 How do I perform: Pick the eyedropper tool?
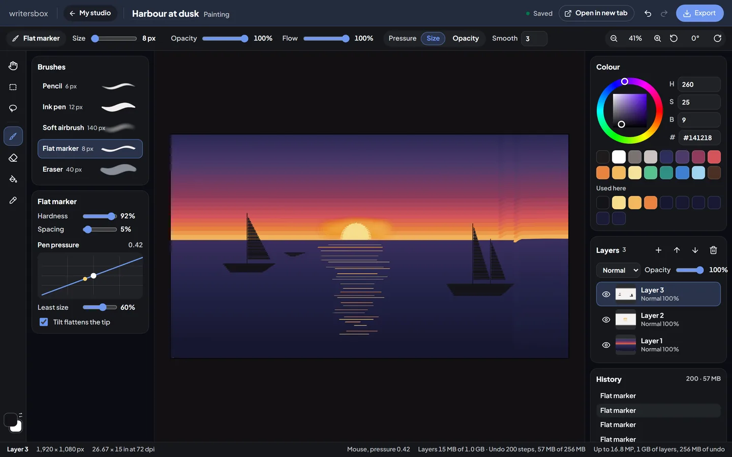click(x=13, y=201)
